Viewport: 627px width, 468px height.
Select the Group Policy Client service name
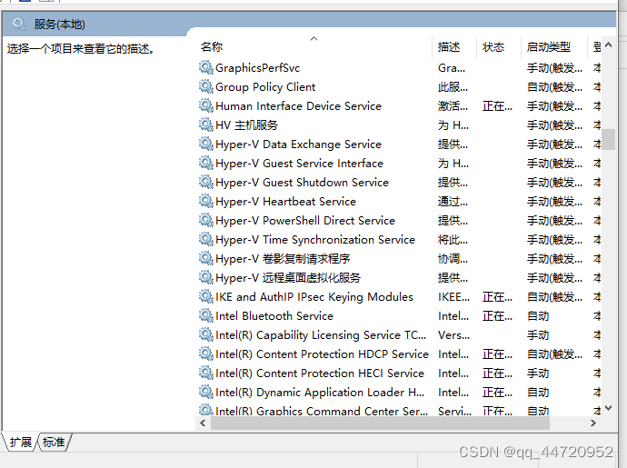[x=265, y=87]
